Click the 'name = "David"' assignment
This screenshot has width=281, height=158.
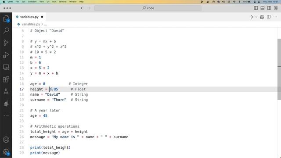point(45,94)
